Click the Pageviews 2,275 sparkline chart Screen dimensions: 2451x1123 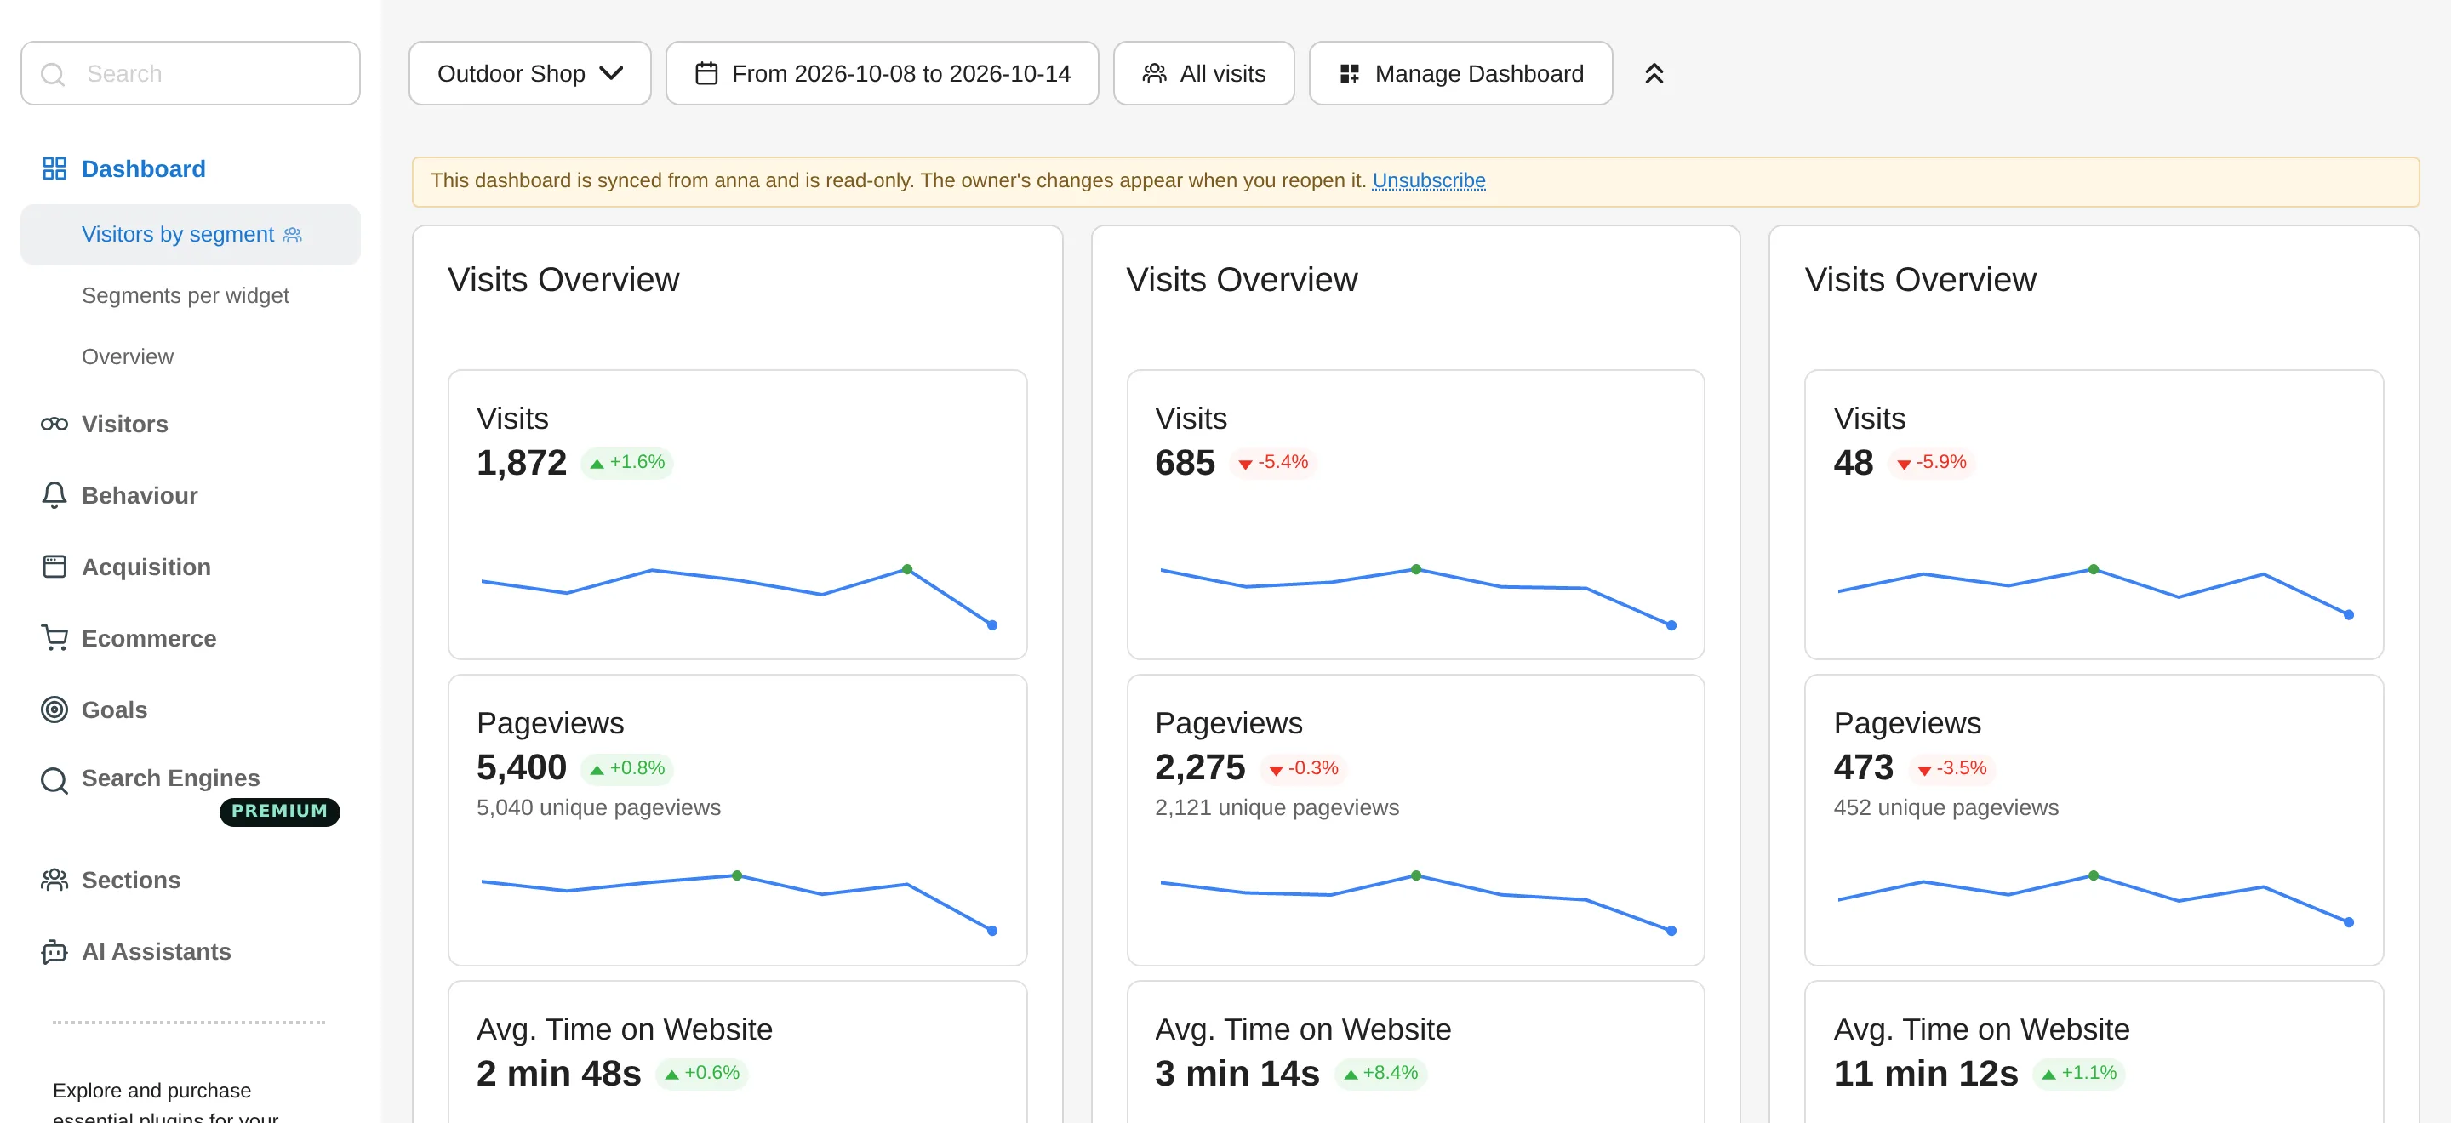pos(1416,903)
